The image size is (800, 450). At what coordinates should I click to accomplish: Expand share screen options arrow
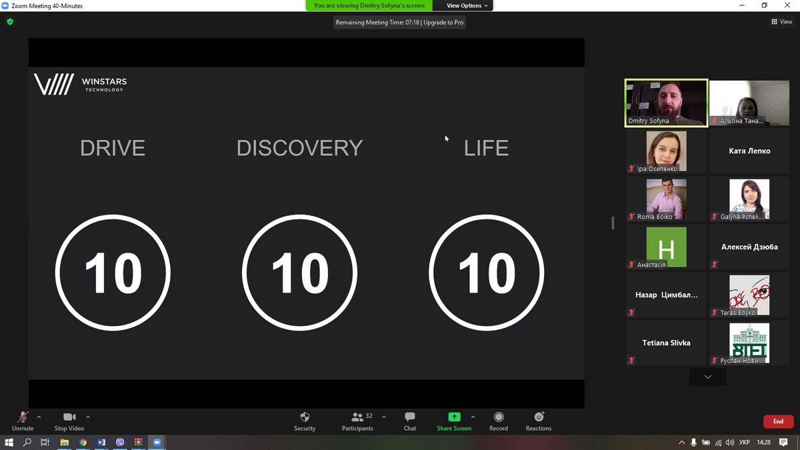click(x=473, y=417)
